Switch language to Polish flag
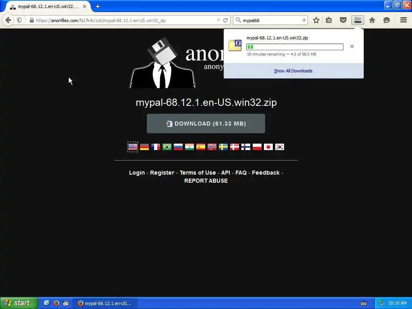Viewport: 412px width, 309px height. (x=257, y=147)
